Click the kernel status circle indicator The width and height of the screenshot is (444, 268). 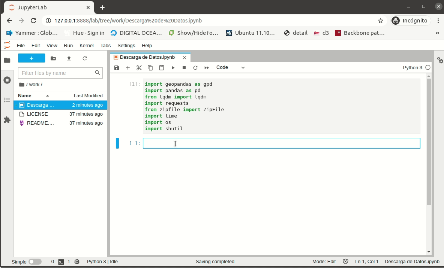coord(428,68)
